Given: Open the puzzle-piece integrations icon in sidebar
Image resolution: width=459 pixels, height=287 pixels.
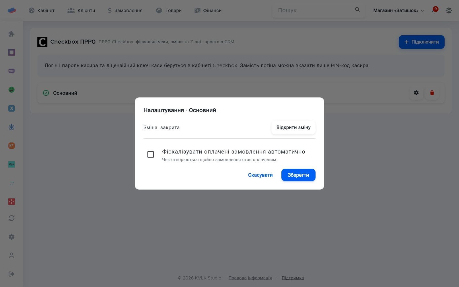Looking at the screenshot, I should (x=11, y=34).
